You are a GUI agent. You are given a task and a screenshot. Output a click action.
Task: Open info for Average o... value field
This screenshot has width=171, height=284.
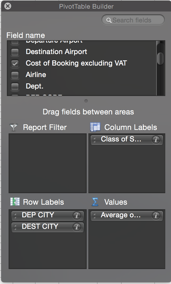click(156, 216)
